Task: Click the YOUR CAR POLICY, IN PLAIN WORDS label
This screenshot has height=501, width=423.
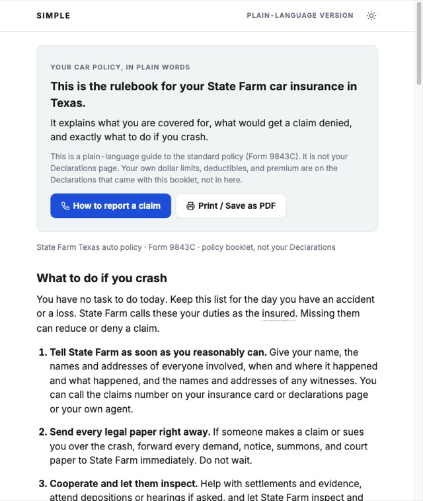Action: [x=120, y=67]
